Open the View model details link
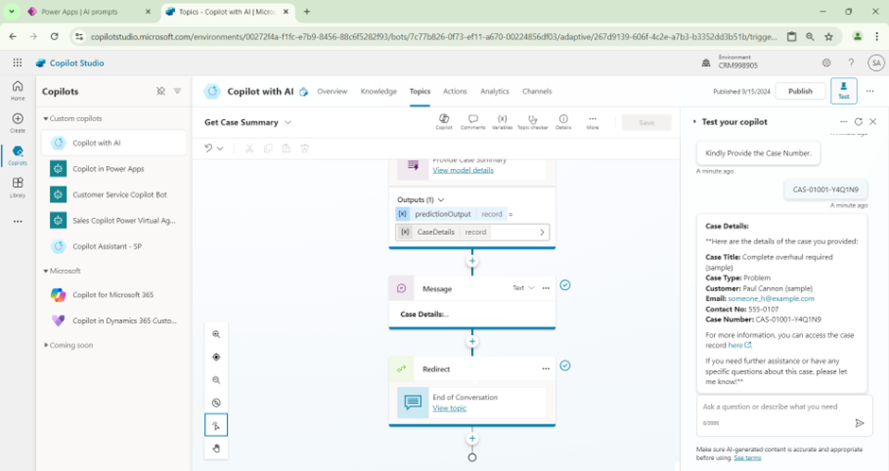The image size is (889, 471). coord(462,170)
